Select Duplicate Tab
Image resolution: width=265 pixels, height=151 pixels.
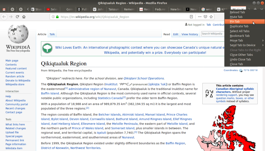(x=244, y=26)
